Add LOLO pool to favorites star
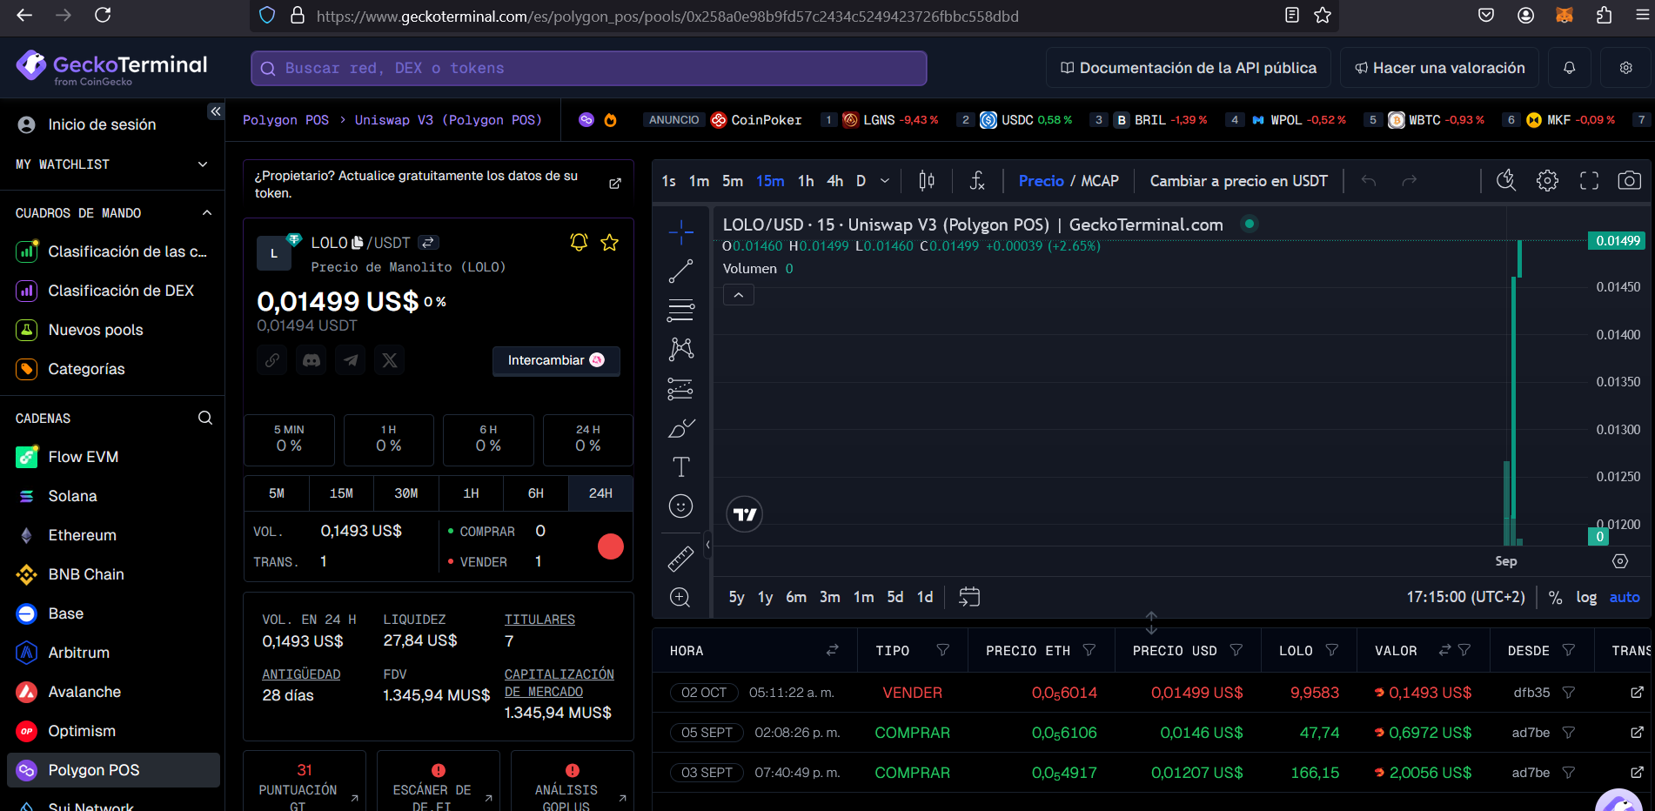The height and width of the screenshot is (811, 1655). click(x=610, y=243)
